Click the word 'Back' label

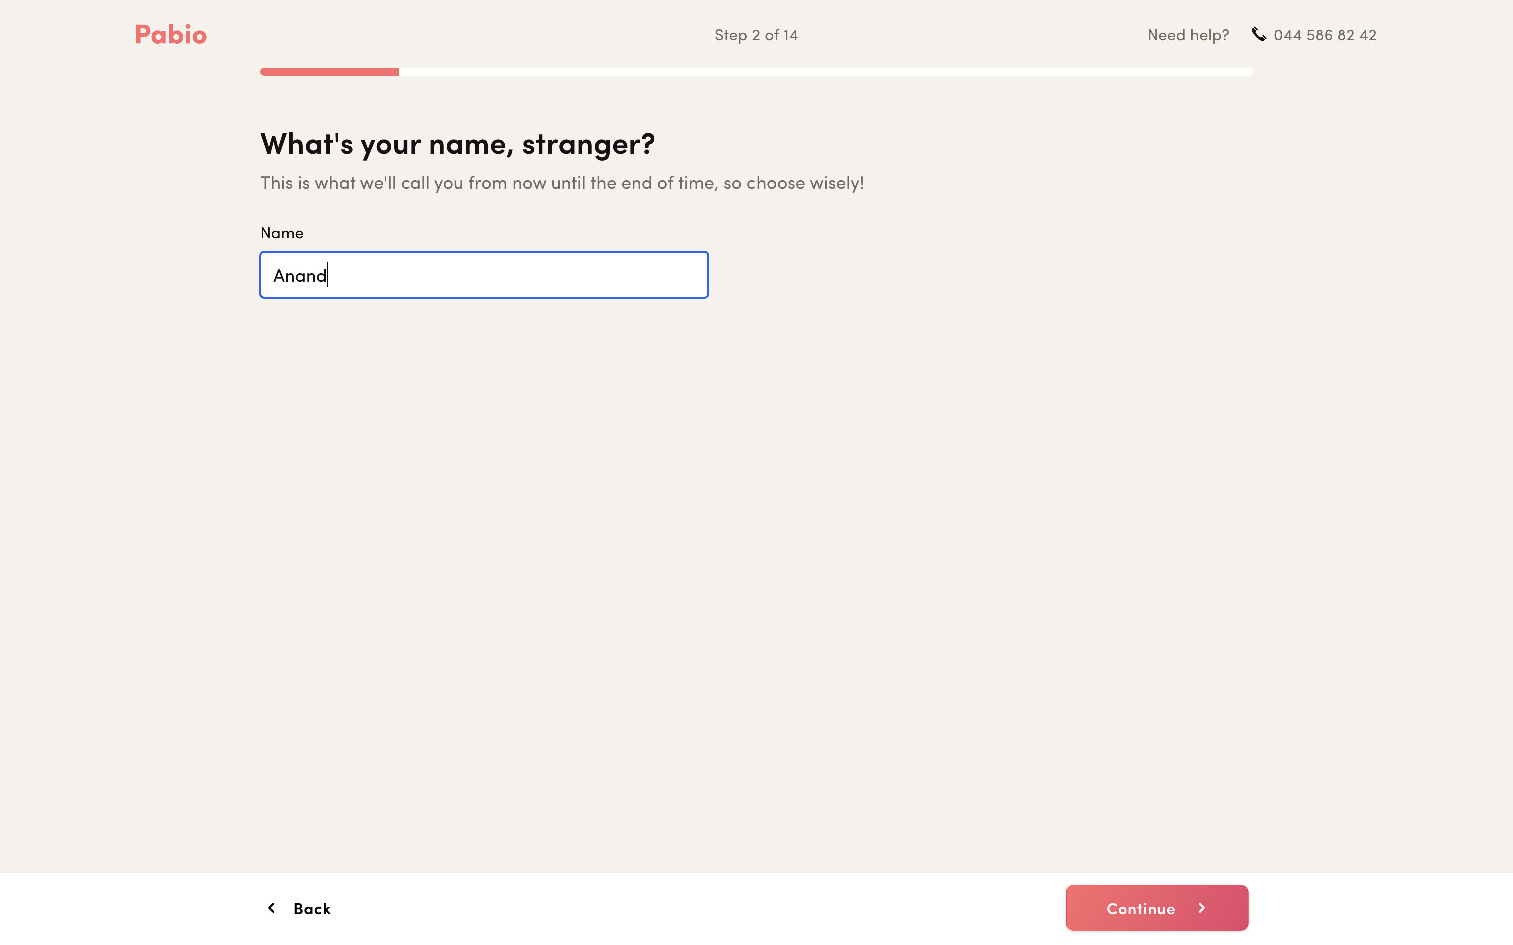312,909
